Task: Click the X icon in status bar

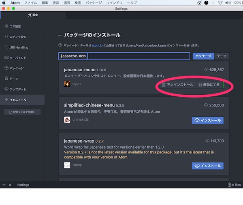Action: (10, 185)
